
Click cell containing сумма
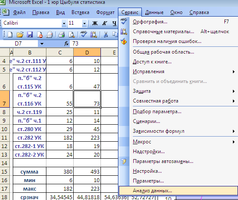(30, 171)
